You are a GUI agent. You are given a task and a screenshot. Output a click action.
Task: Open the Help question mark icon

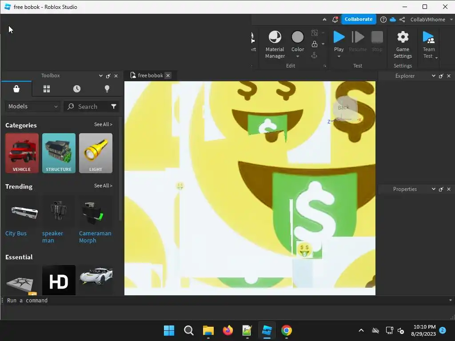pyautogui.click(x=383, y=20)
